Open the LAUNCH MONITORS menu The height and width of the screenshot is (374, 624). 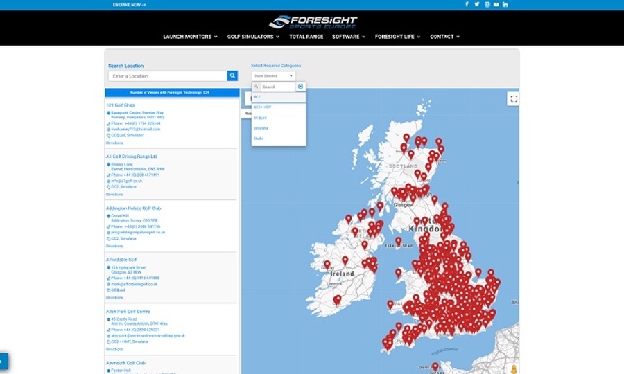click(190, 37)
